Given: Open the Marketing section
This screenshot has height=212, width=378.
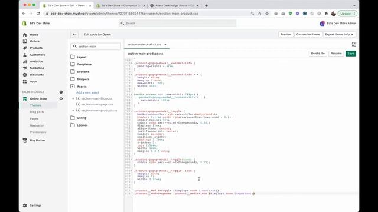Looking at the screenshot, I should tap(37, 68).
